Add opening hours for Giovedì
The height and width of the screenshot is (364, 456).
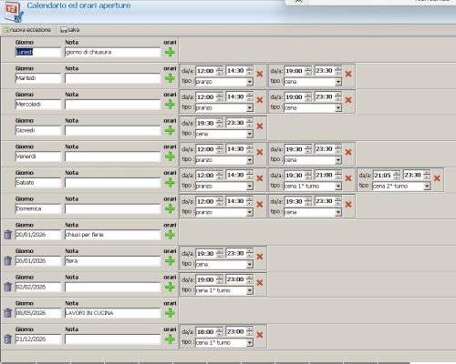click(x=170, y=130)
